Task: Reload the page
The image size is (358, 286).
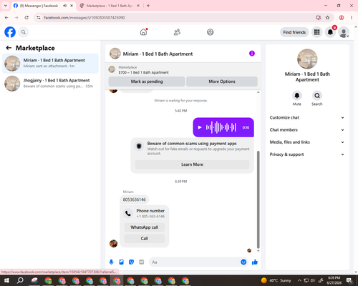Action: point(26,18)
